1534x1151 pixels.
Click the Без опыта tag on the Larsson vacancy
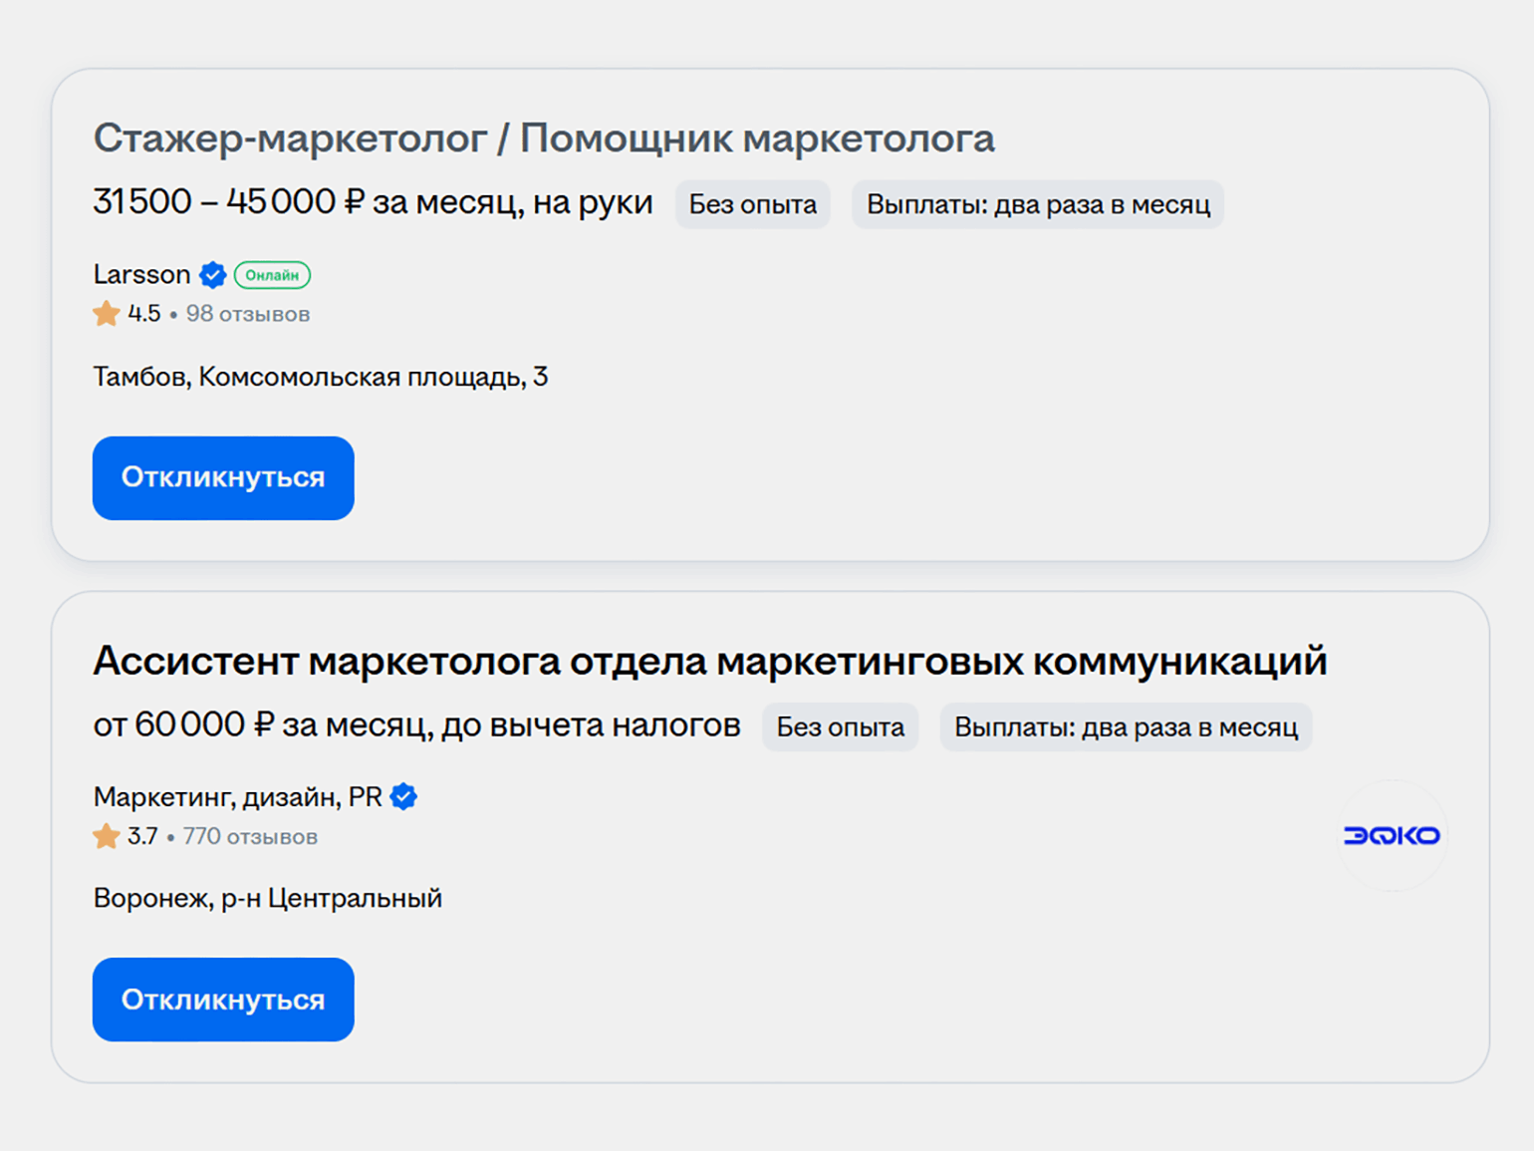pos(752,204)
